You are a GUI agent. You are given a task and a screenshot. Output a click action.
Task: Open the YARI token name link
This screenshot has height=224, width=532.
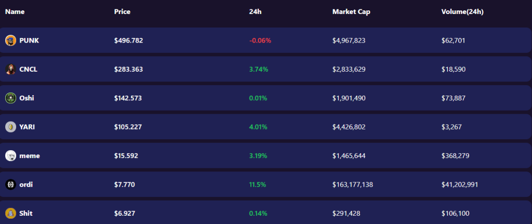point(27,127)
